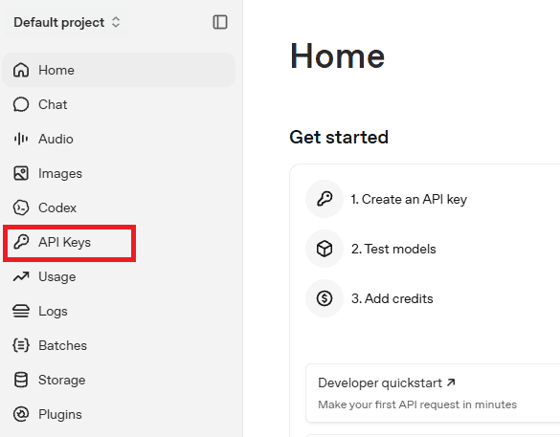Click the key icon next to Create an API key

click(325, 199)
